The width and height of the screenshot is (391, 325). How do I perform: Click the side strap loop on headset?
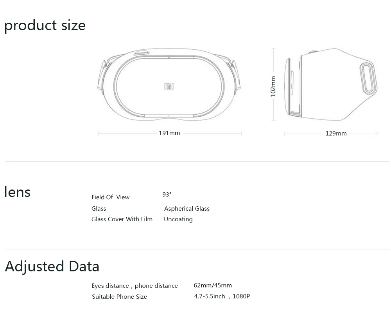(x=368, y=78)
